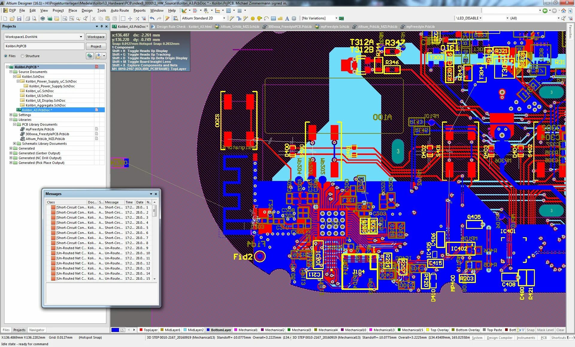Click the Home navigation icon

coord(563,11)
